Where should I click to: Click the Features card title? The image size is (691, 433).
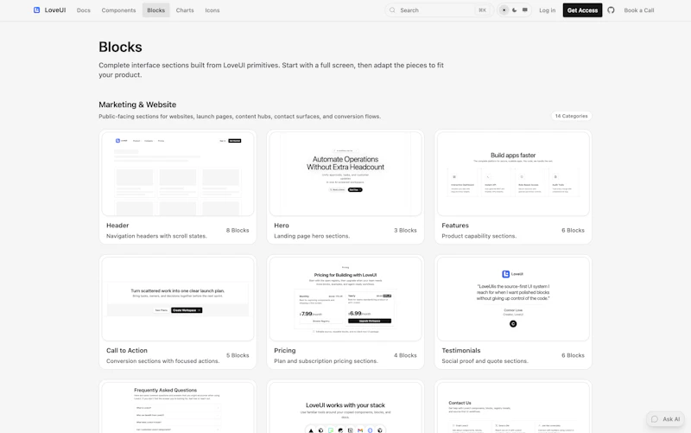pyautogui.click(x=455, y=226)
